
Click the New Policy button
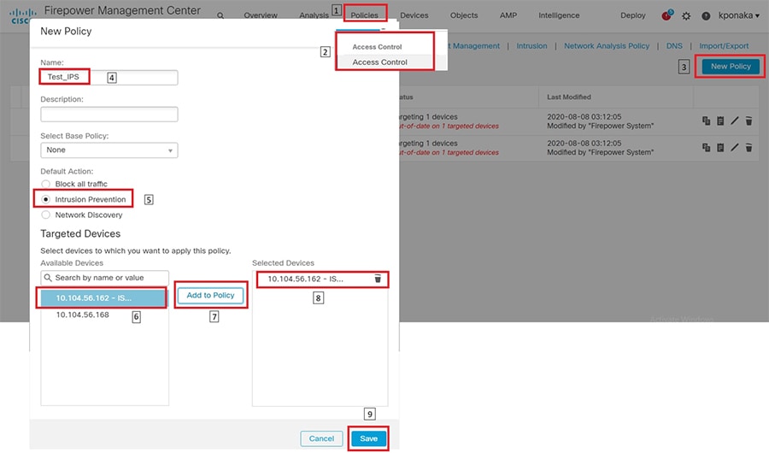(x=731, y=67)
